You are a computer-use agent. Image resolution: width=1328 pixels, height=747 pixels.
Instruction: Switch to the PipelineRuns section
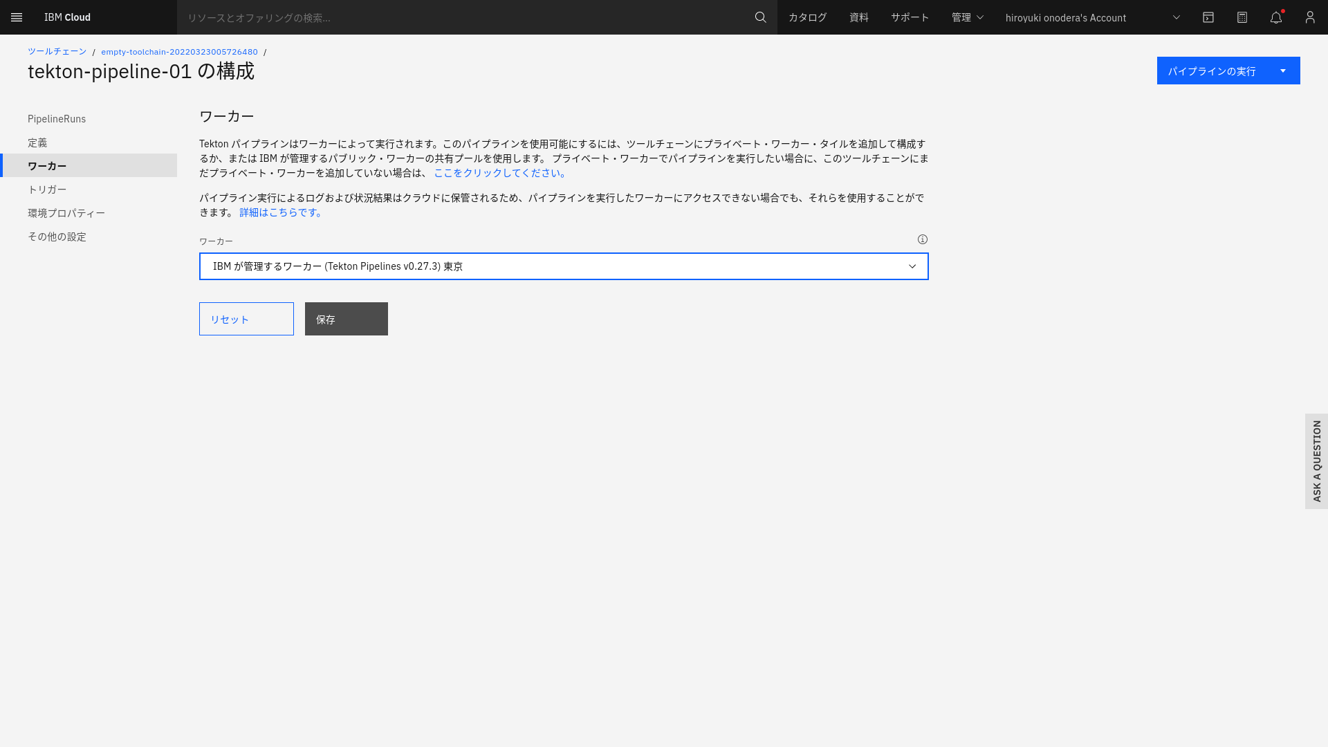(57, 118)
